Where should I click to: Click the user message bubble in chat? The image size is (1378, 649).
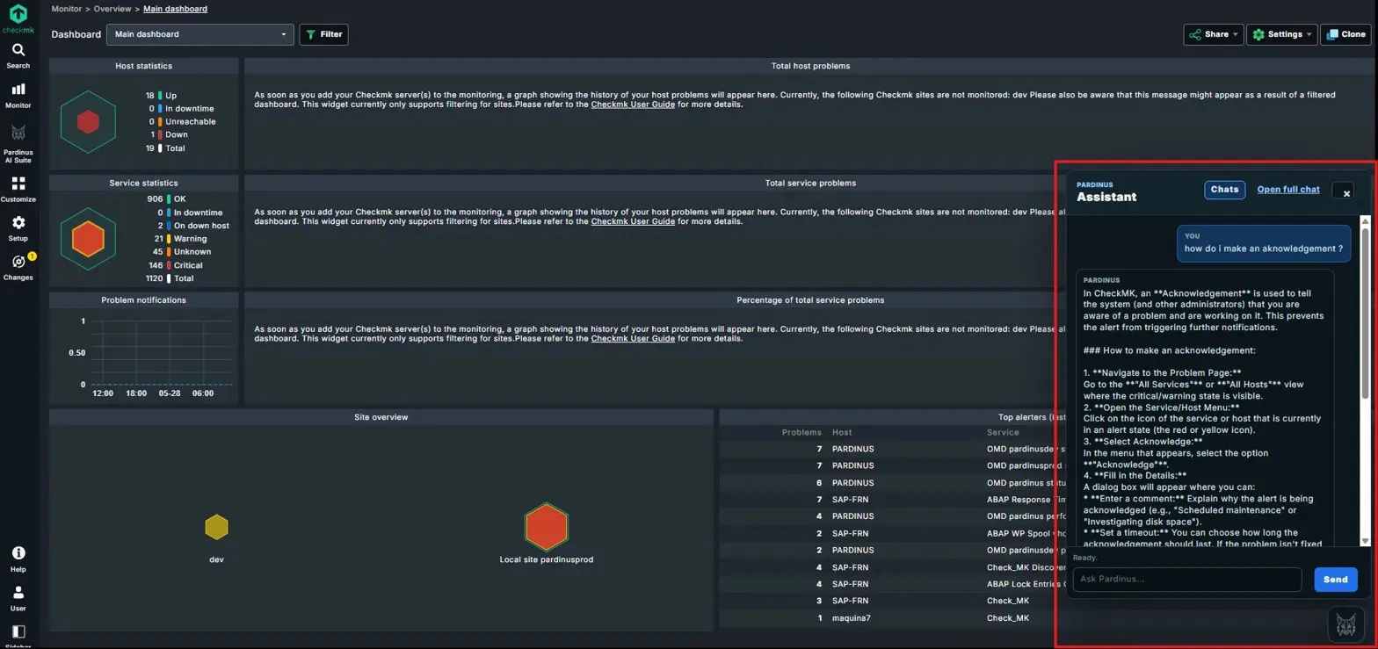[1264, 242]
